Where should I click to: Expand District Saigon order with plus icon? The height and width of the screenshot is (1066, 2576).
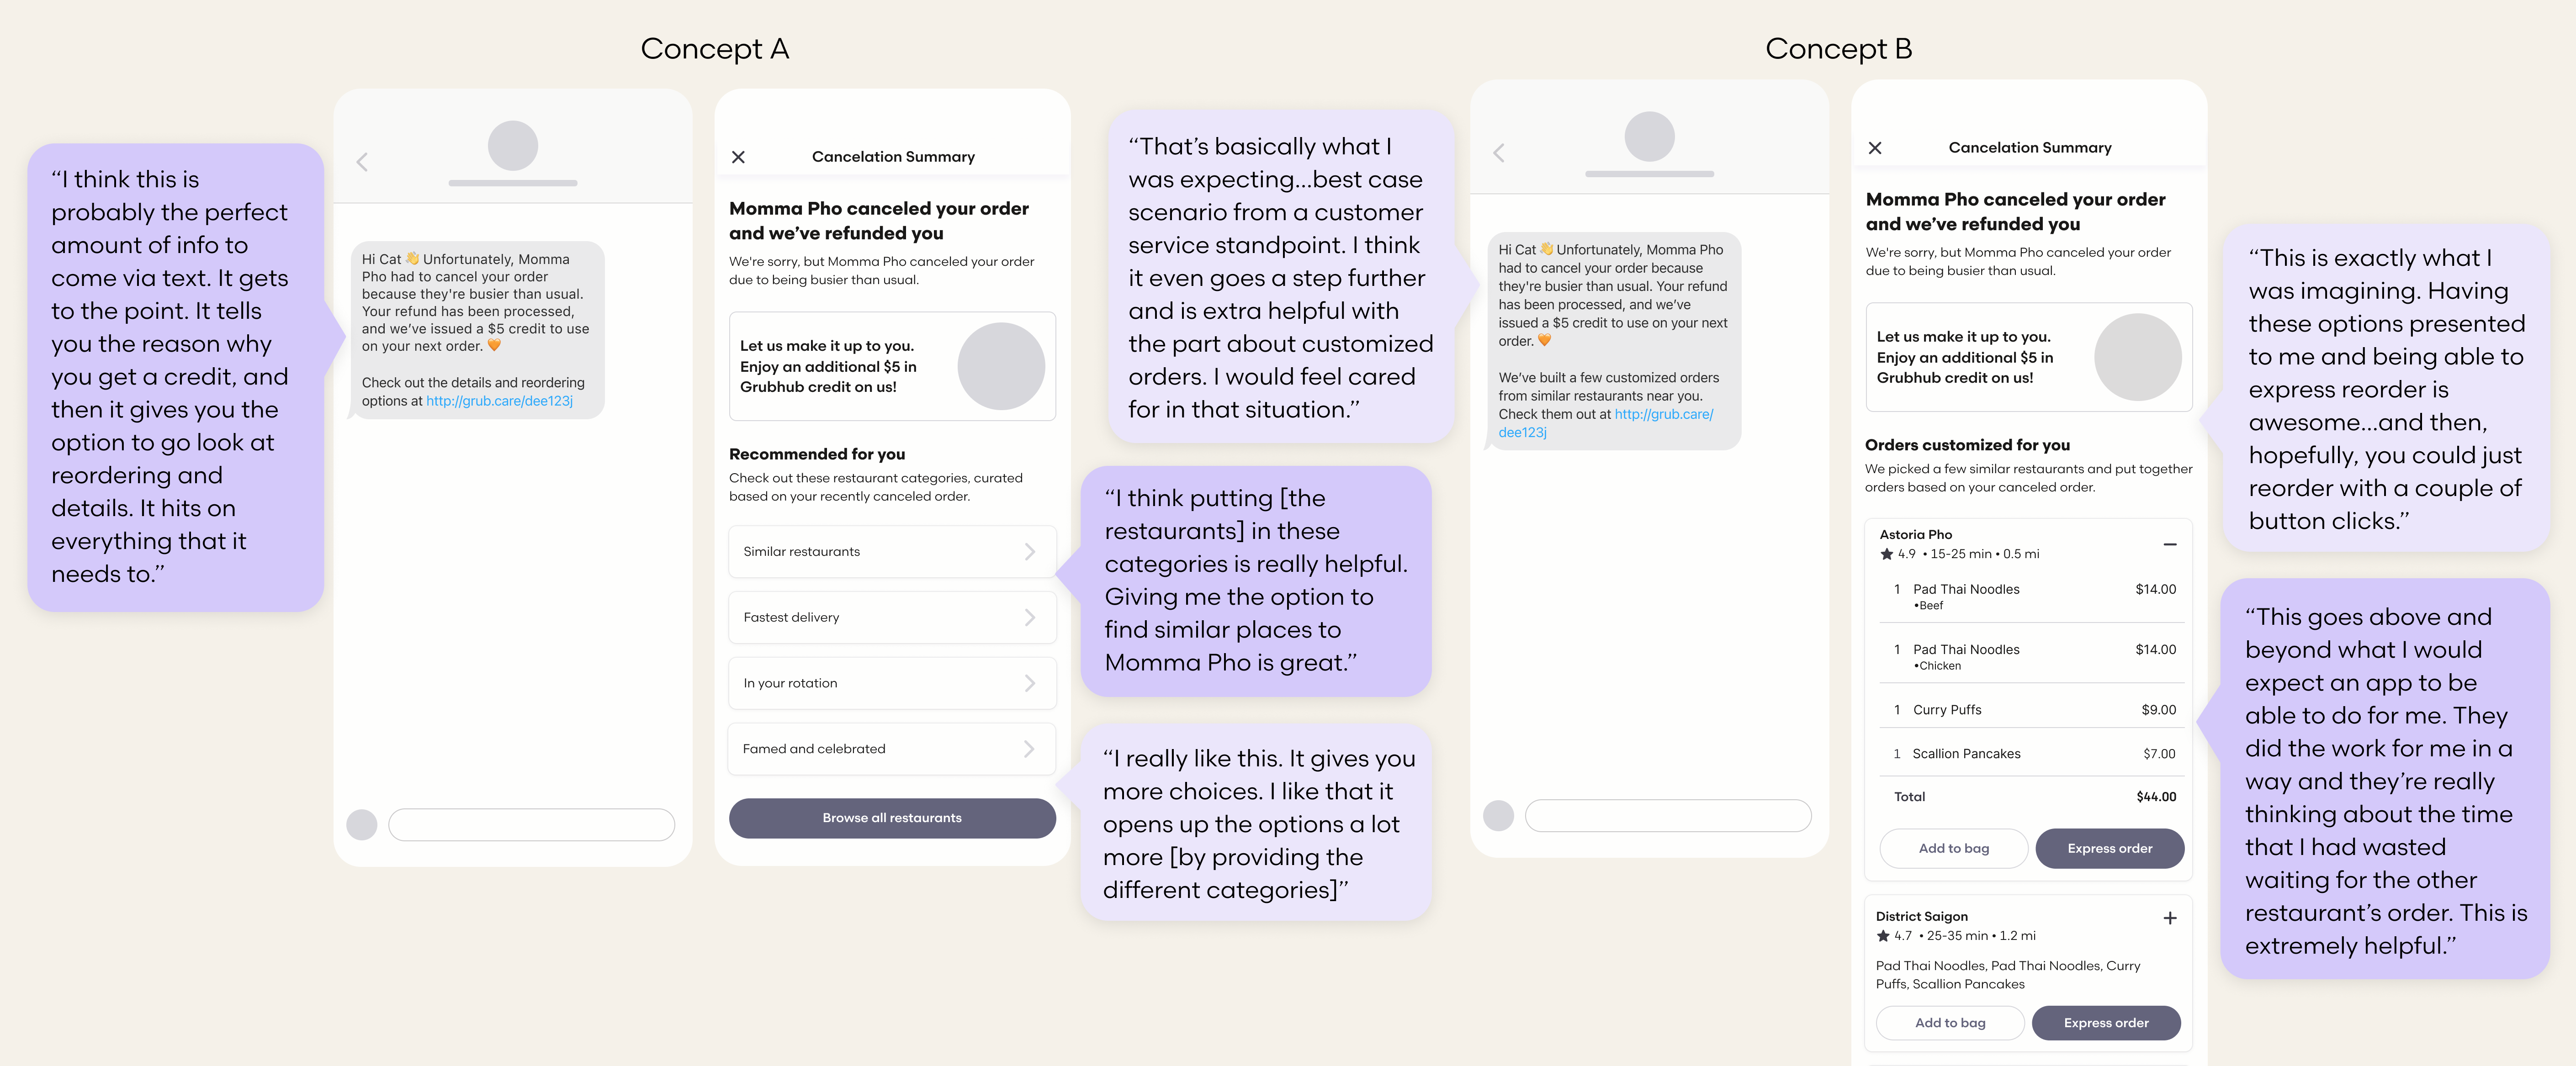pyautogui.click(x=2169, y=918)
